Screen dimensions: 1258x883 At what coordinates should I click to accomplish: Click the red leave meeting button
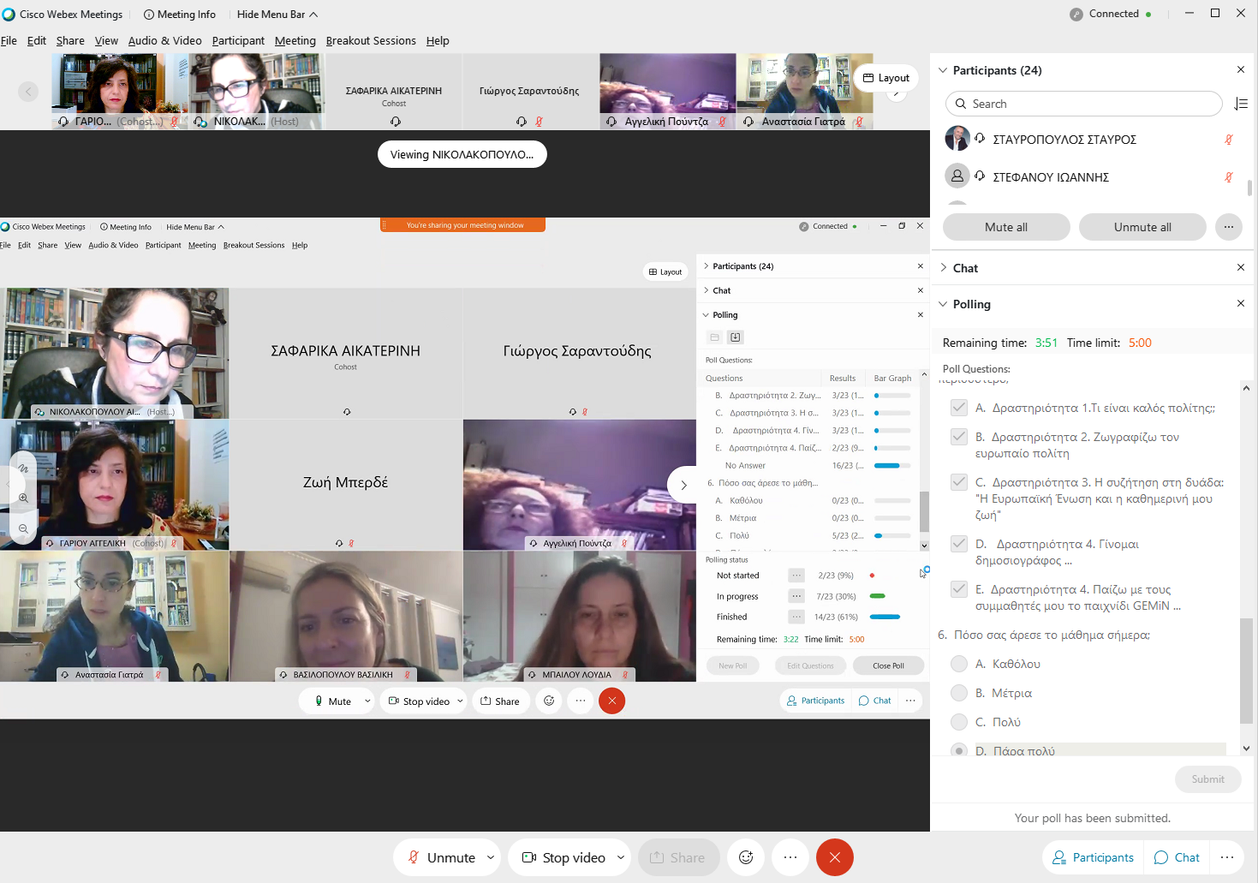tap(834, 857)
